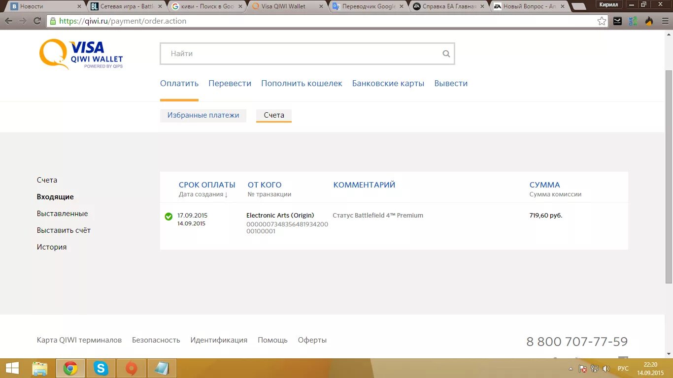Open Банковские карты menu

pos(388,84)
